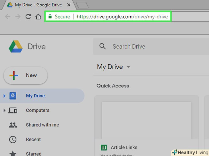This screenshot has width=209, height=156.
Task: Reload the page with the refresh icon
Action: (x=28, y=17)
